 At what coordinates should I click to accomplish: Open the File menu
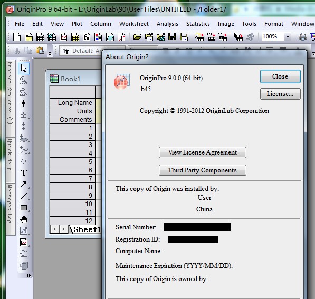(x=20, y=24)
